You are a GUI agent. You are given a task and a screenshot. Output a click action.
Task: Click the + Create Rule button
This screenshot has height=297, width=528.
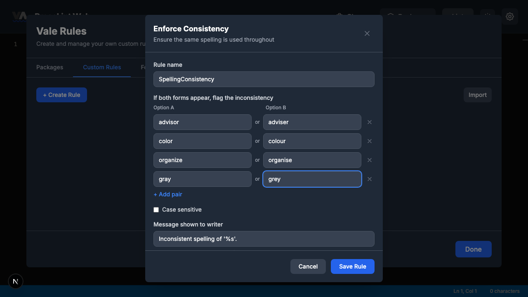tap(61, 95)
